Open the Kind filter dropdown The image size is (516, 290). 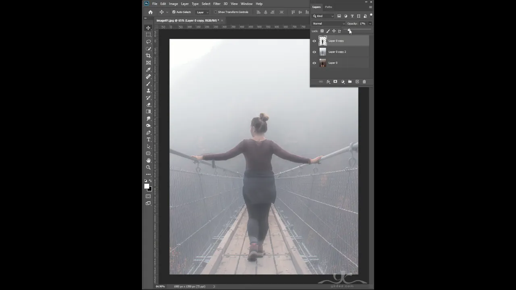click(x=322, y=16)
